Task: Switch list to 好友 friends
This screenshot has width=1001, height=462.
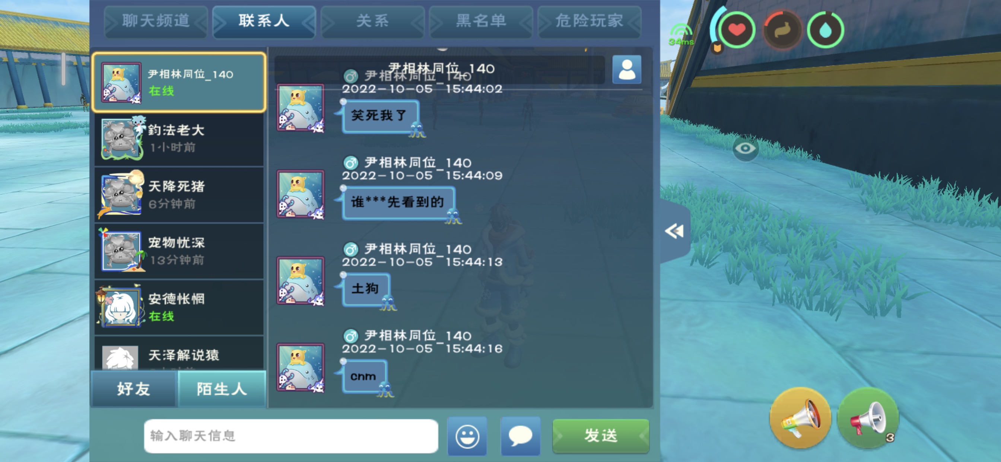Action: (134, 389)
